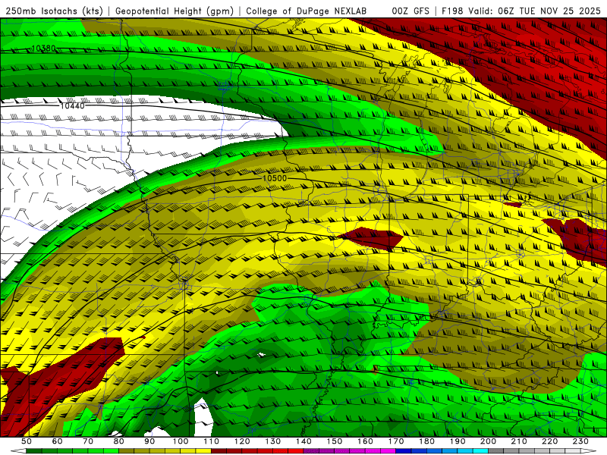Click the 120 knot colorbar label
The width and height of the screenshot is (607, 455).
[x=242, y=441]
